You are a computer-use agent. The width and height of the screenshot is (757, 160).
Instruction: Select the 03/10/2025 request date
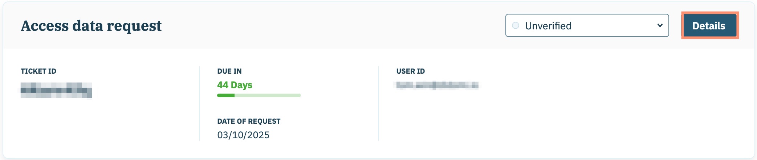[243, 135]
